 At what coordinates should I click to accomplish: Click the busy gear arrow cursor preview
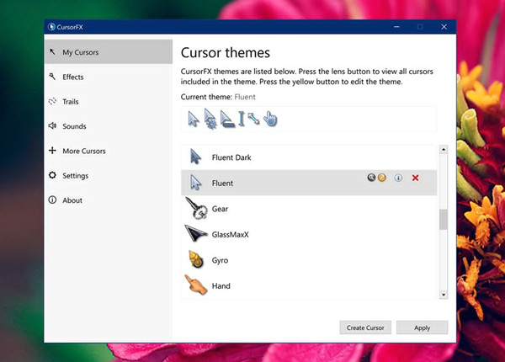tap(210, 119)
